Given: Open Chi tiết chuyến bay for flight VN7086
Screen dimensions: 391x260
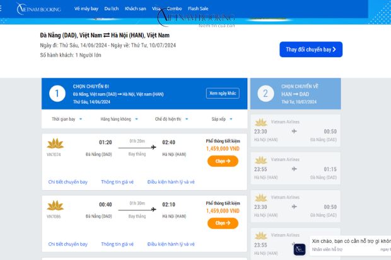Looking at the screenshot, I should 68,244.
